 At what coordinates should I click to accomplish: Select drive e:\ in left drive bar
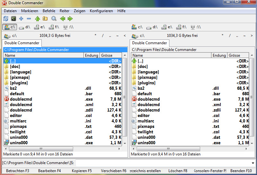click(39, 27)
